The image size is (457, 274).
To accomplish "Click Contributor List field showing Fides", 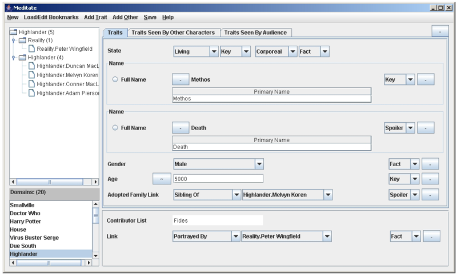I will click(218, 220).
